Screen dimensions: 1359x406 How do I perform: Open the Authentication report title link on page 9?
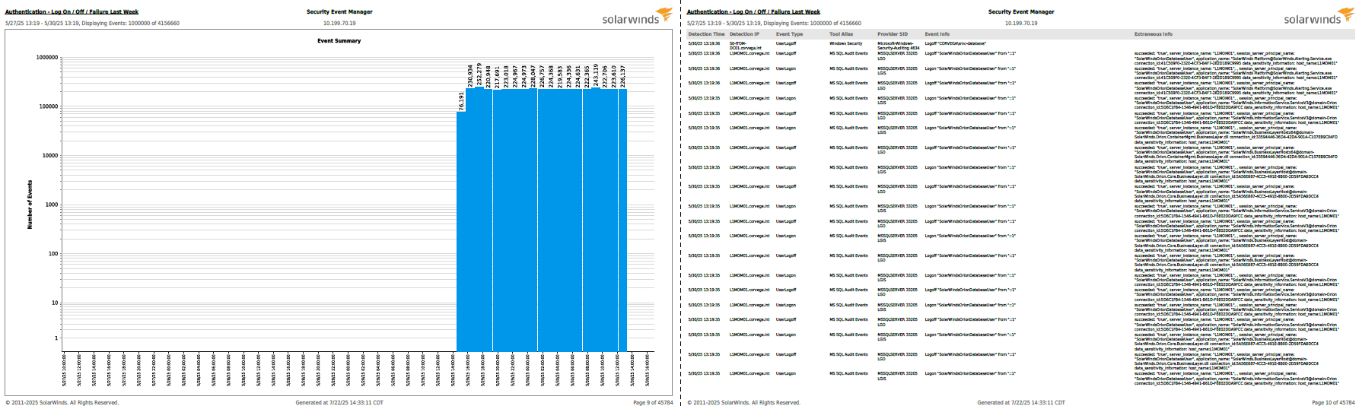pyautogui.click(x=72, y=12)
